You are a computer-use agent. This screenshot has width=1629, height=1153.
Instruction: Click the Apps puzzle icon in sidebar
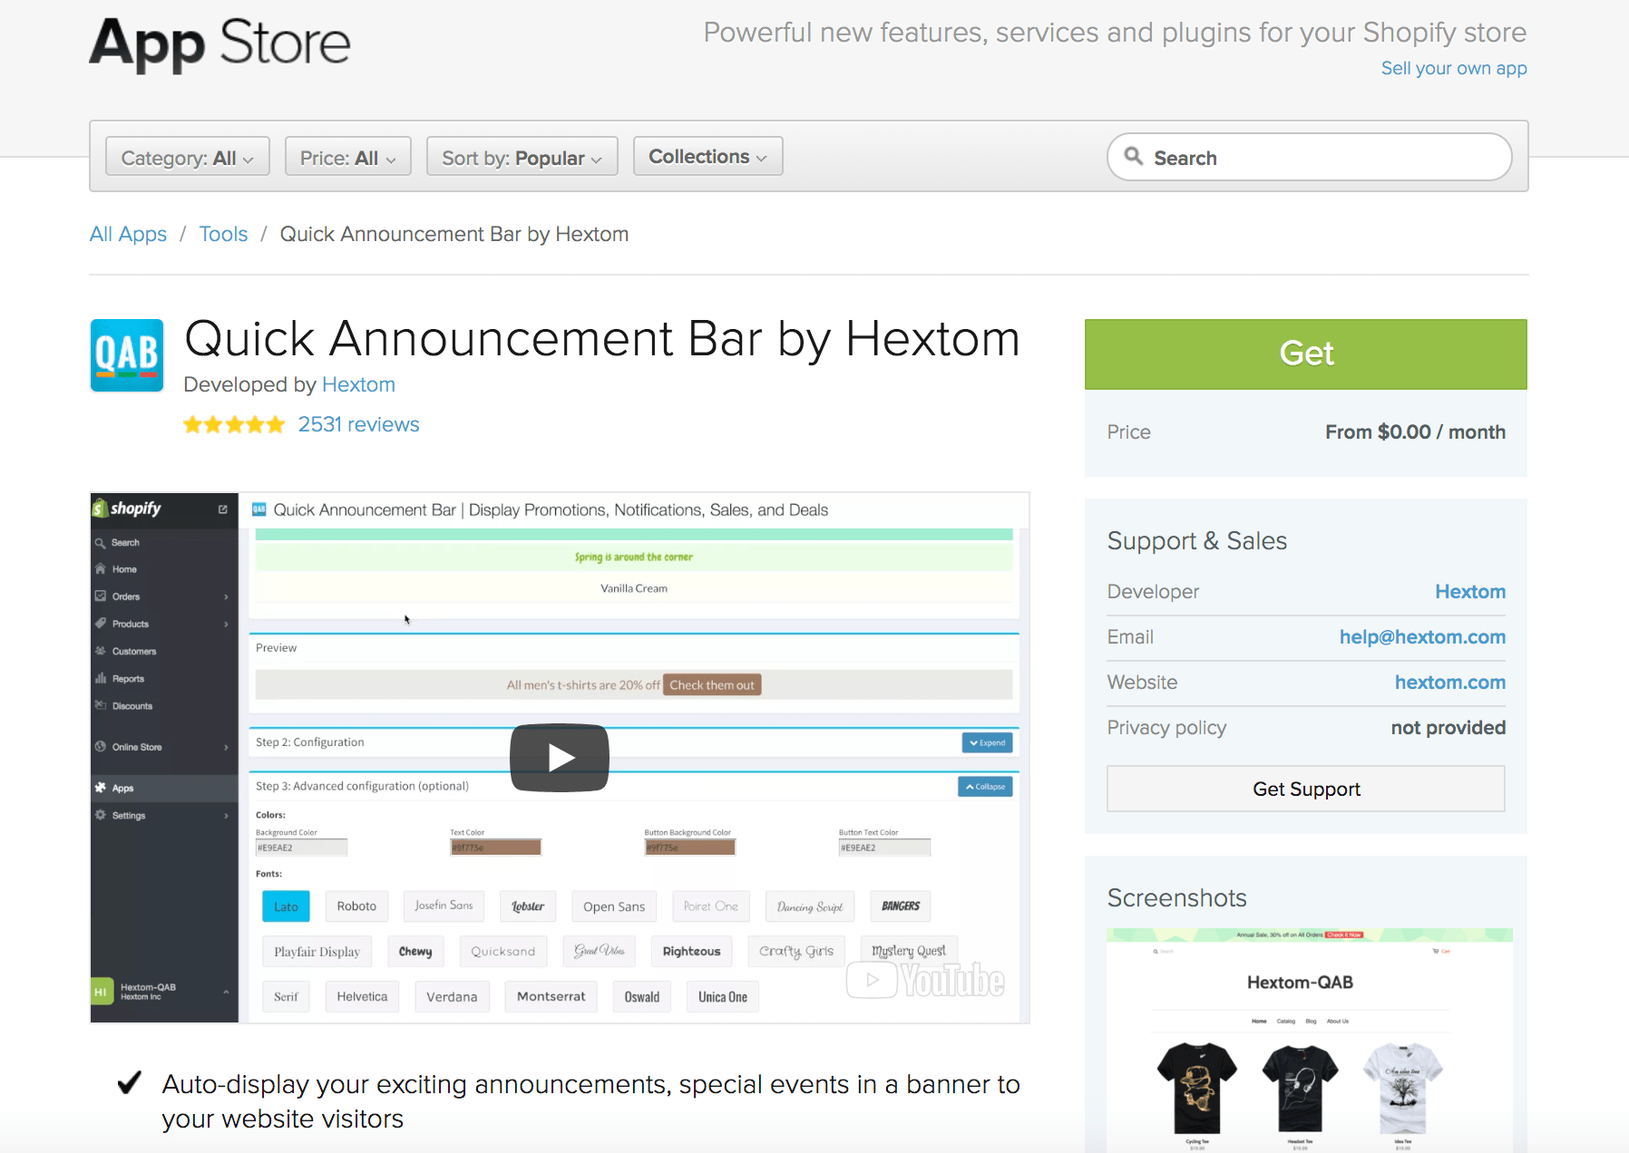click(101, 788)
